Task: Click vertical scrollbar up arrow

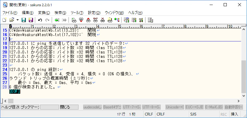Action: pos(244,29)
